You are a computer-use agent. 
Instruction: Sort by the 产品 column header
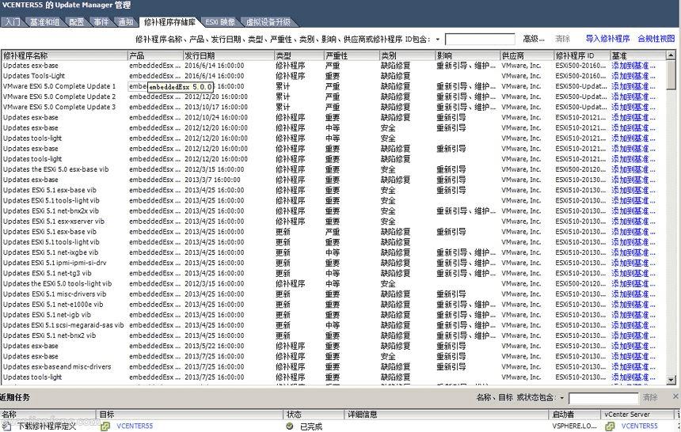(x=155, y=55)
